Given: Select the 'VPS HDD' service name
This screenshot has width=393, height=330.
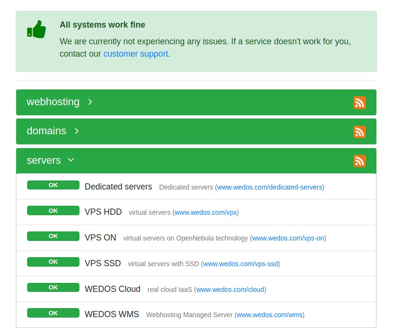Looking at the screenshot, I should pos(103,212).
